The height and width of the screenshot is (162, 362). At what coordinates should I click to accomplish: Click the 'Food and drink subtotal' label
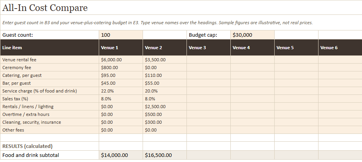click(31, 155)
